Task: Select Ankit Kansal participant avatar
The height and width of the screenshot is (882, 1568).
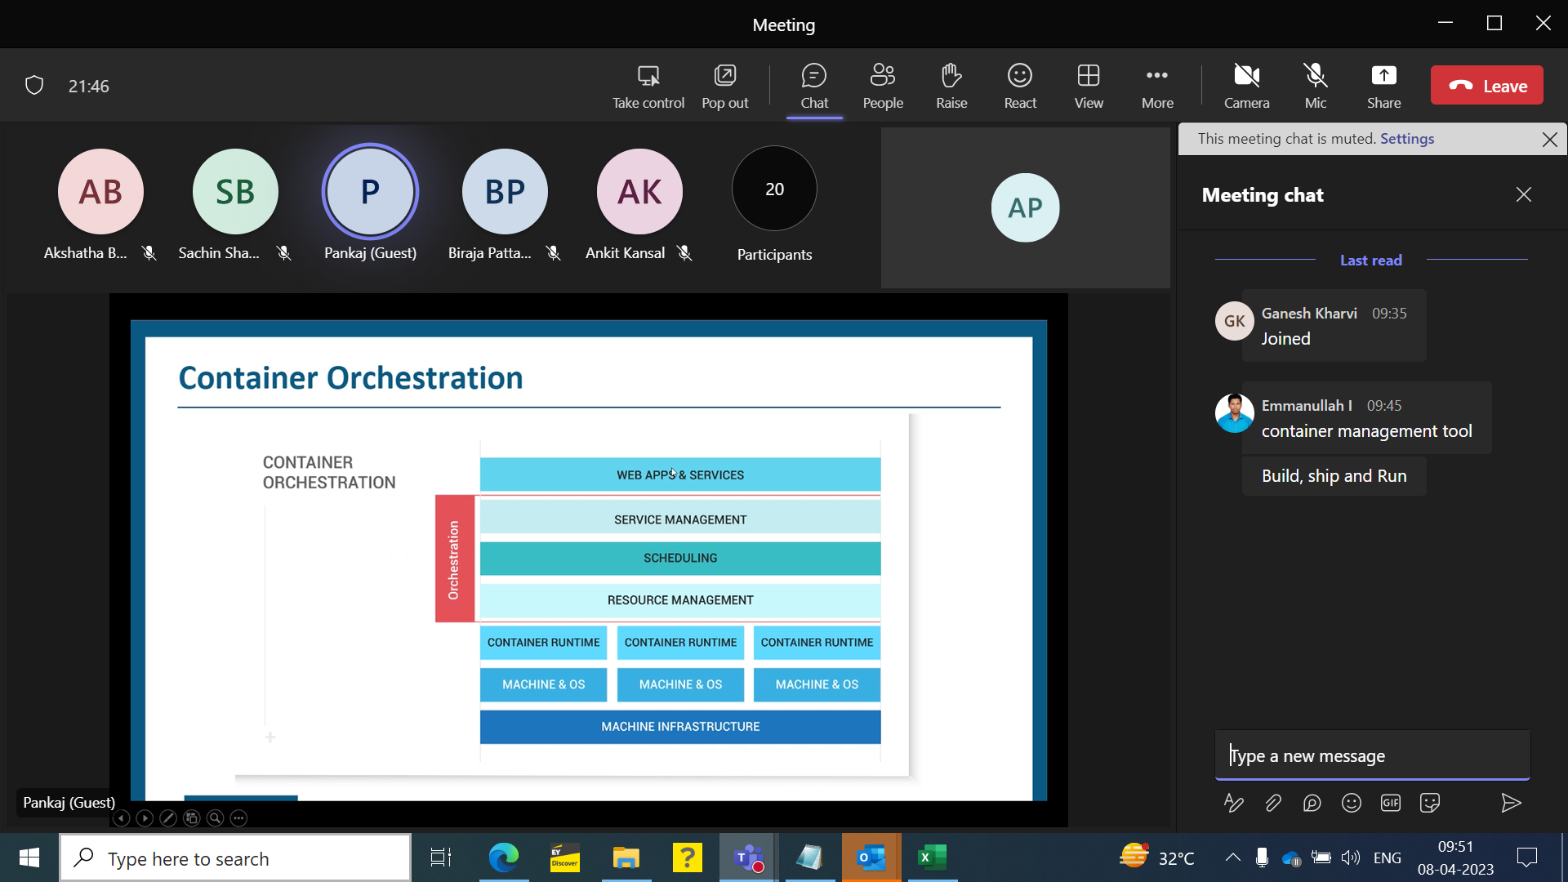Action: point(639,192)
